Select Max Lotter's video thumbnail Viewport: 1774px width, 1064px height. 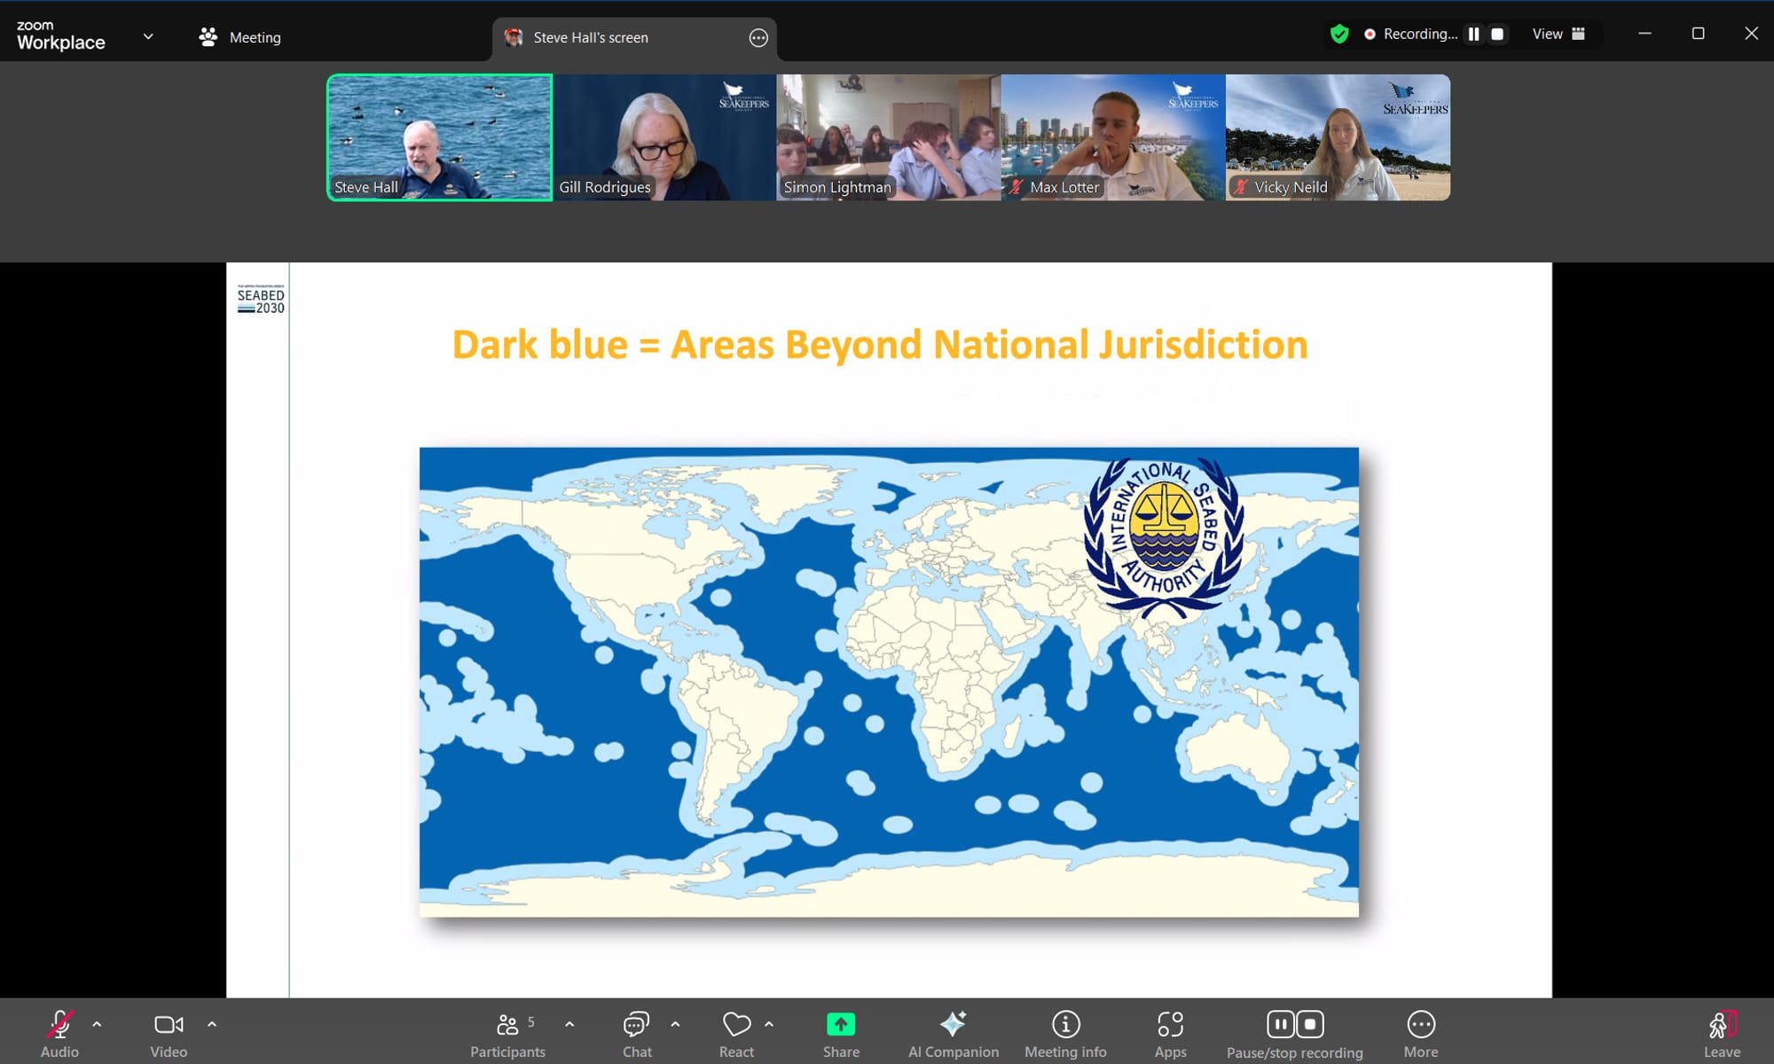[x=1113, y=137]
